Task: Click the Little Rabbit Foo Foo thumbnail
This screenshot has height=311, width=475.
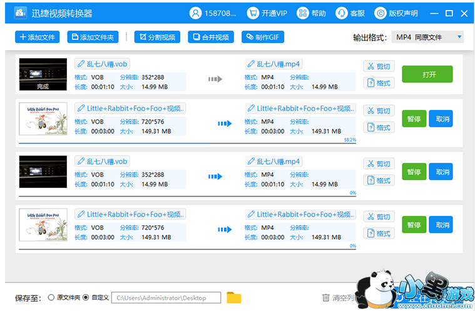Action: (x=43, y=119)
